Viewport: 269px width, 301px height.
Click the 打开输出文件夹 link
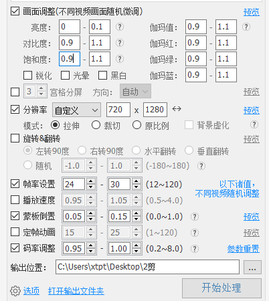tap(76, 291)
